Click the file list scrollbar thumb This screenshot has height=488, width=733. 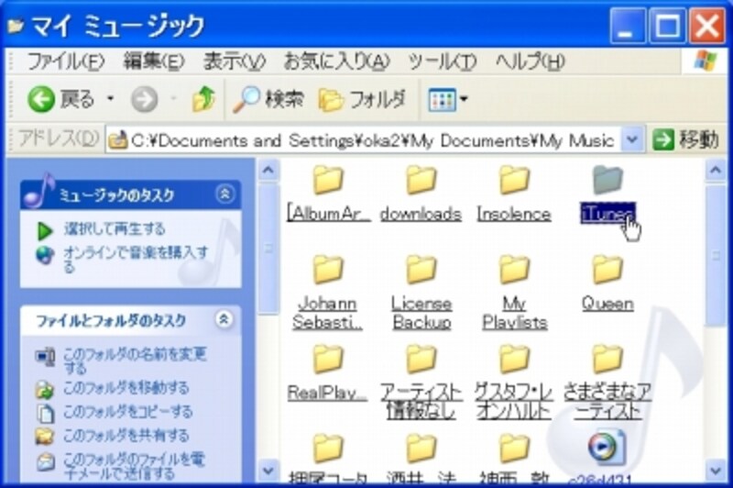[x=716, y=255]
